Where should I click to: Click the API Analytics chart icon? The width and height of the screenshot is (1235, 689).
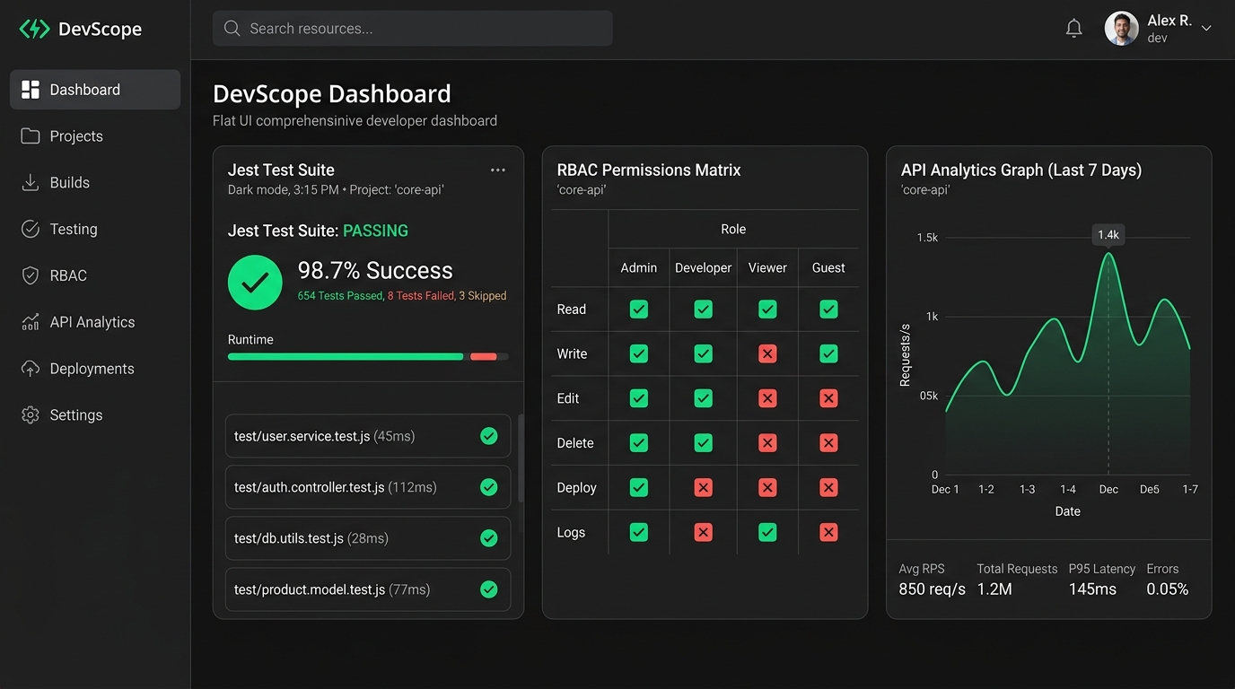[31, 322]
